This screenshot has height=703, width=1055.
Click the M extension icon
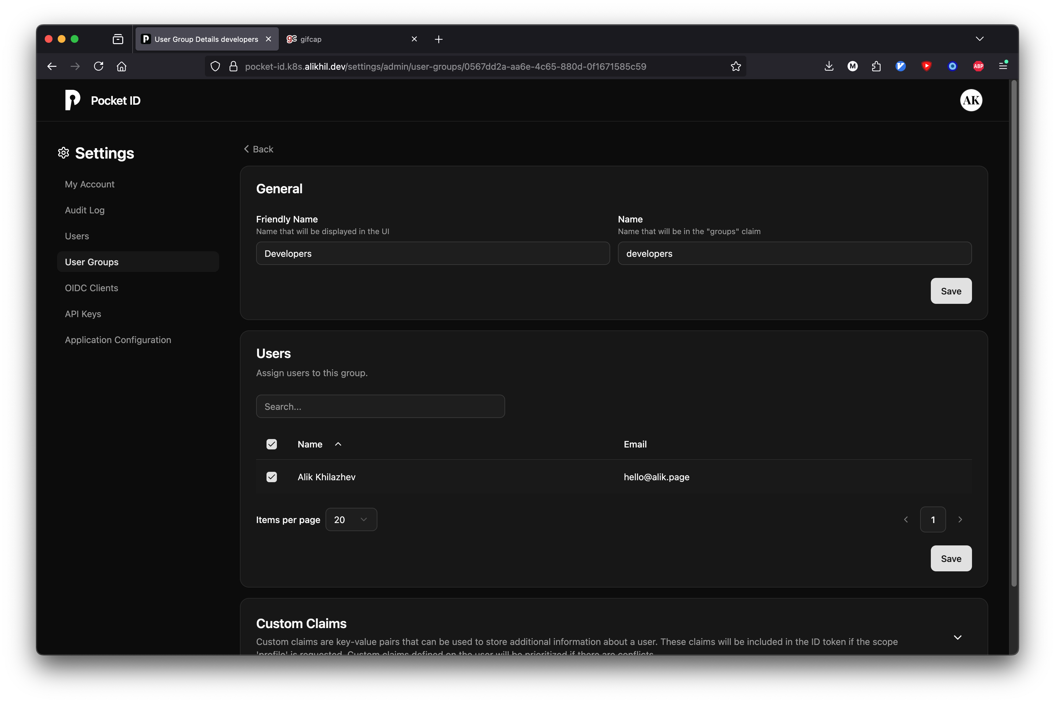click(x=852, y=66)
